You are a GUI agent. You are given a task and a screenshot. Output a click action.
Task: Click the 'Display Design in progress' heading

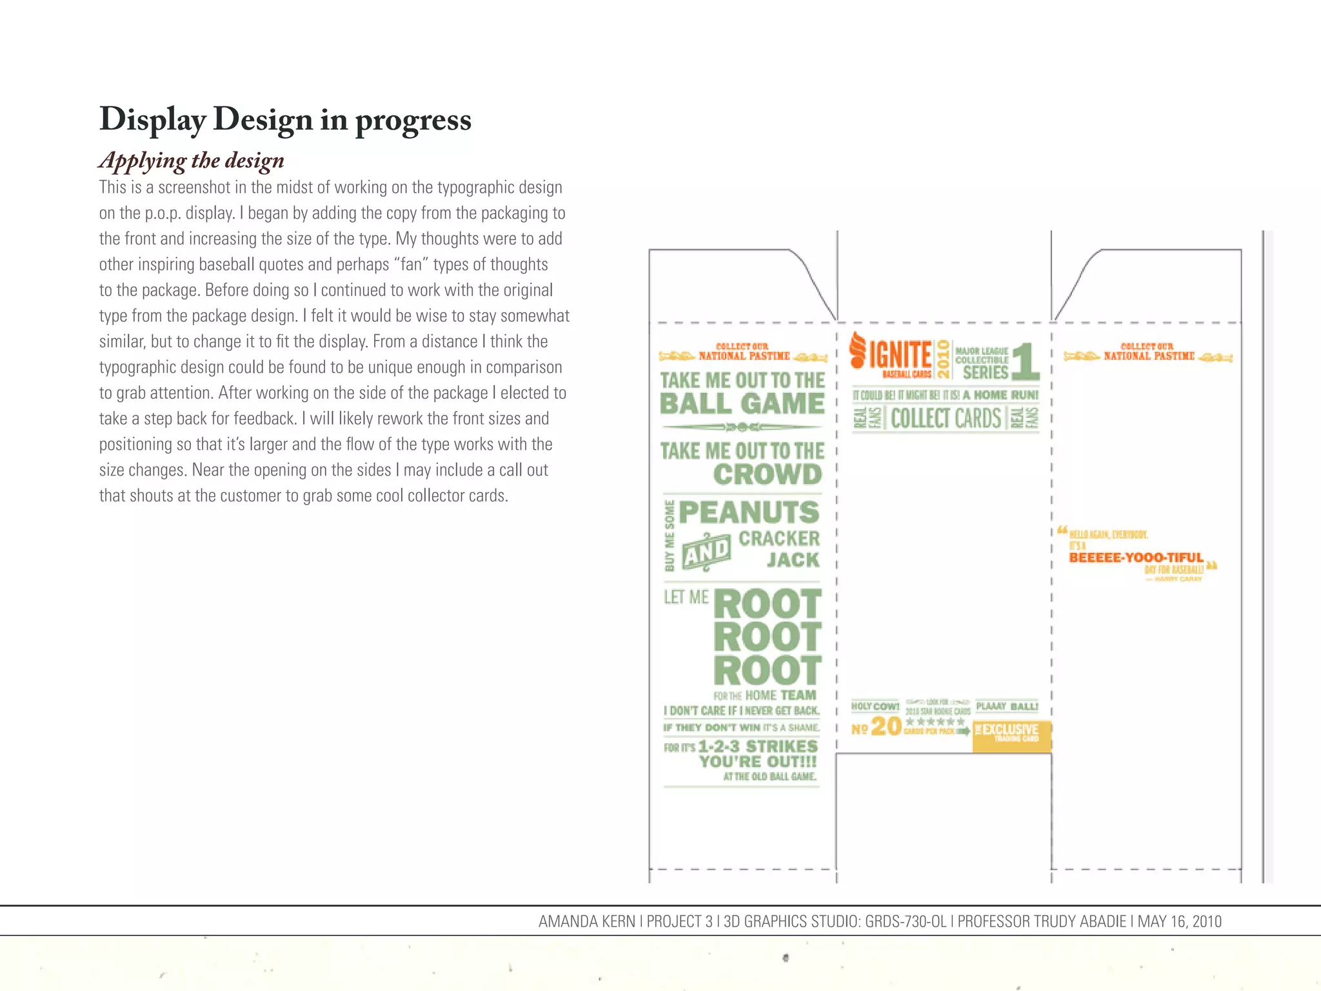285,120
